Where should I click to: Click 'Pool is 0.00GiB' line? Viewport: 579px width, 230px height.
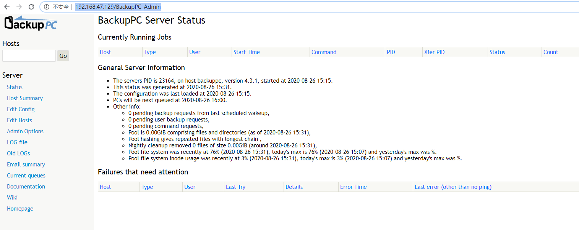point(220,133)
